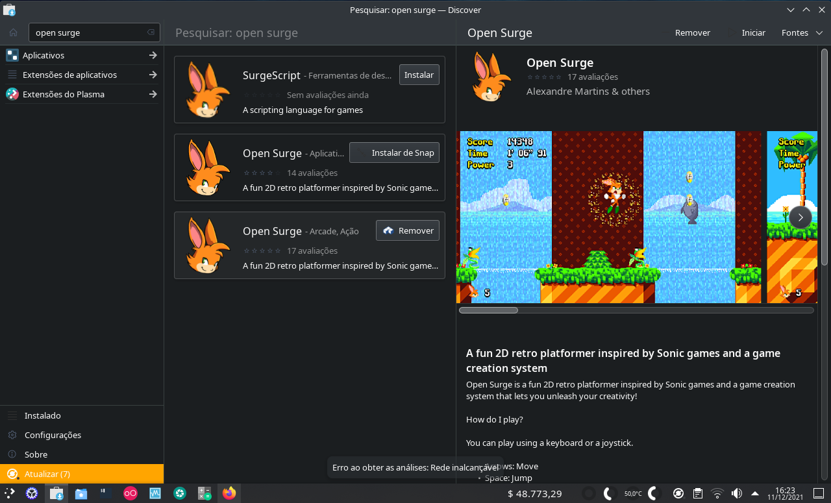
Task: Click 'Alexandre Martins & others' author text
Action: click(x=588, y=92)
